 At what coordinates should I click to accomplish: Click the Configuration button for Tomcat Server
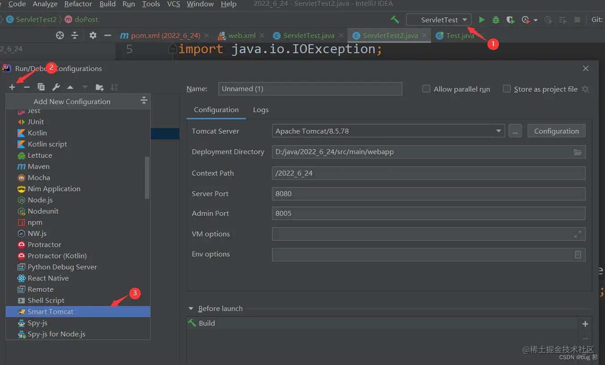pos(556,131)
